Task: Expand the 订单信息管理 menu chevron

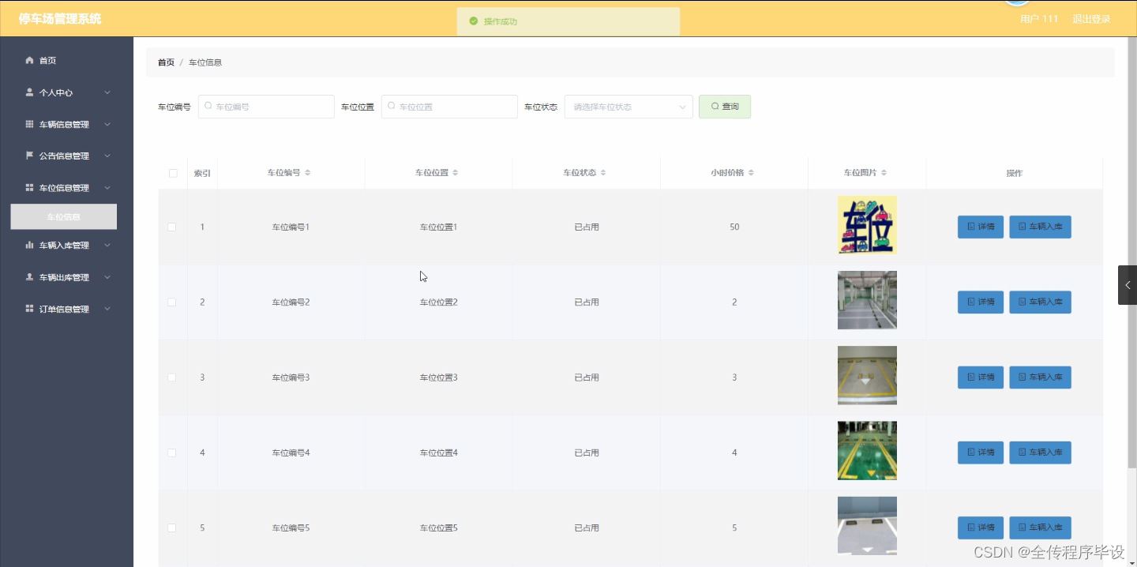Action: pyautogui.click(x=107, y=309)
